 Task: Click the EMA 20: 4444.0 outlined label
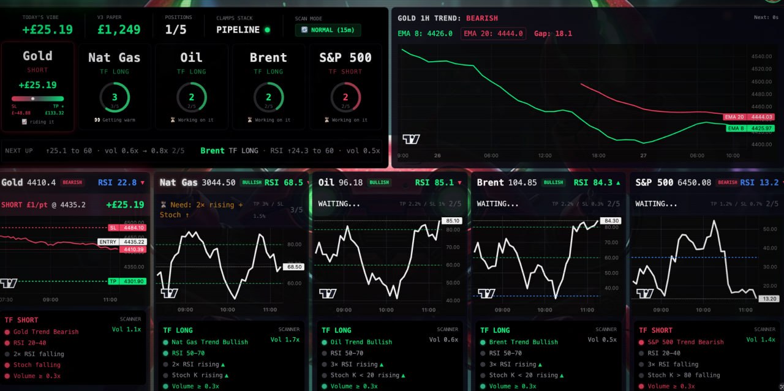(x=493, y=34)
